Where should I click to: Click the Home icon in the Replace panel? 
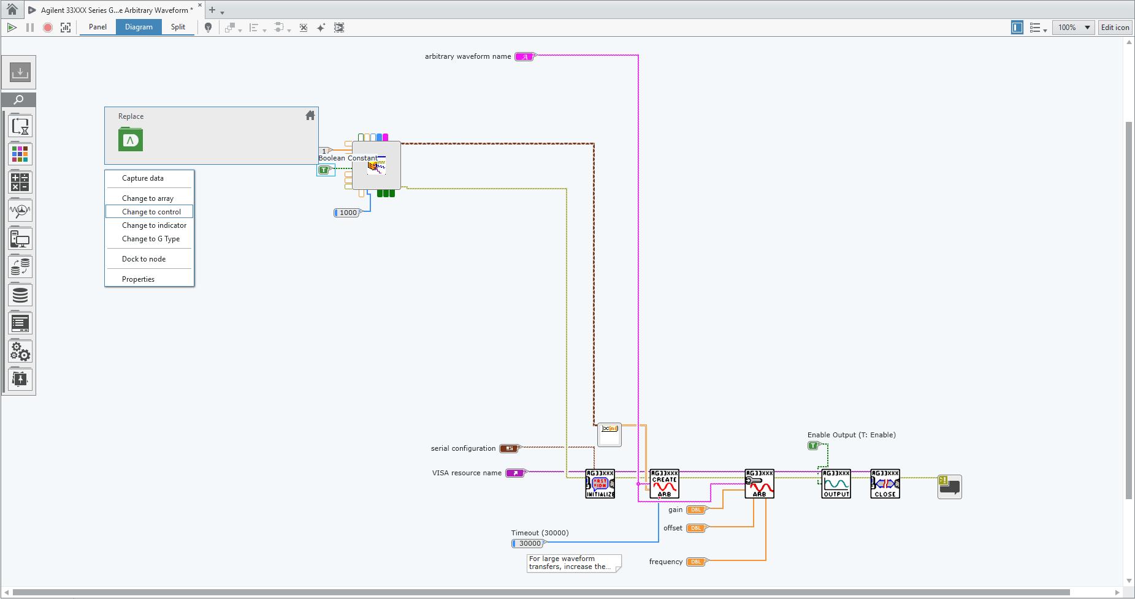click(310, 115)
